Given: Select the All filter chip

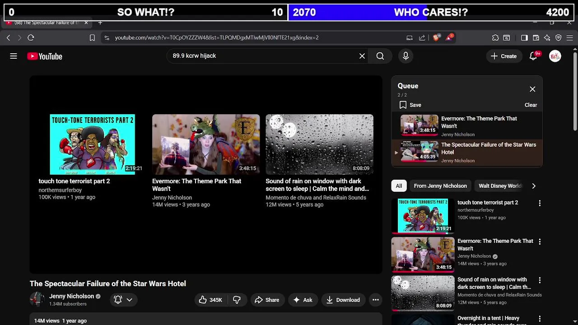Looking at the screenshot, I should click(399, 186).
